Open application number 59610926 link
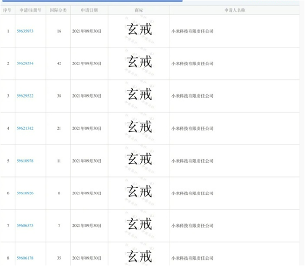 coord(25,193)
